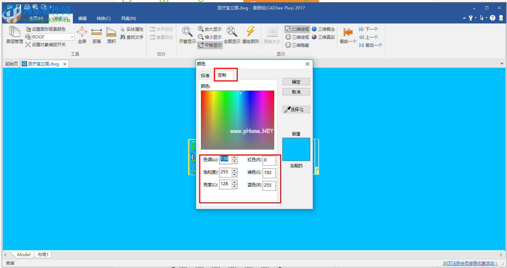Viewport: 507px width, 268px height.
Task: Increase 色调 hue value with up arrow
Action: click(234, 157)
